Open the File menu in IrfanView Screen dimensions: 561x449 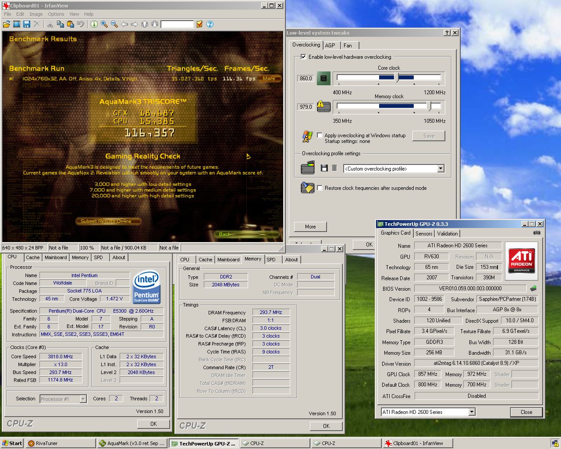[x=7, y=14]
